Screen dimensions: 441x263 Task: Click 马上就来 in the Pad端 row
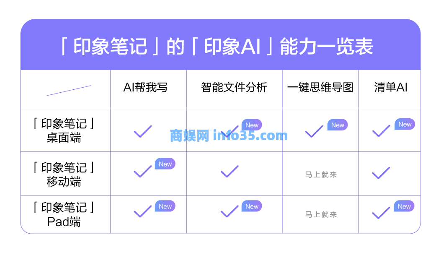pyautogui.click(x=321, y=215)
